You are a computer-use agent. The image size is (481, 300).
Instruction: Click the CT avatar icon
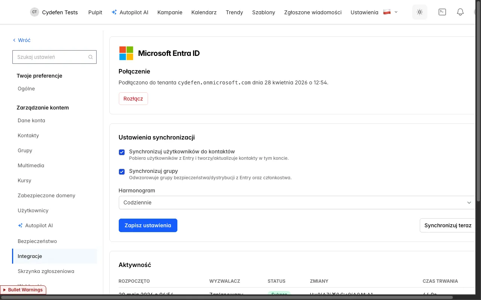coord(35,12)
